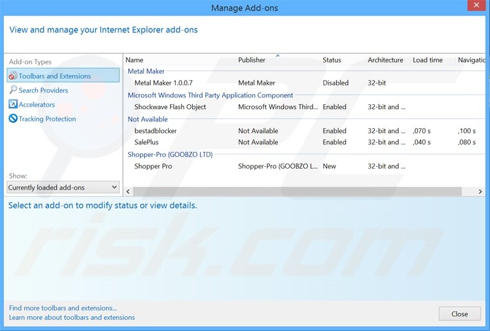
Task: Sort by the Navigation time column header
Action: pyautogui.click(x=471, y=60)
